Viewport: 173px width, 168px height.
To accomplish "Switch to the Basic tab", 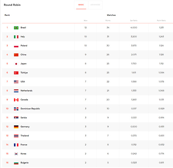I will tap(81, 5).
